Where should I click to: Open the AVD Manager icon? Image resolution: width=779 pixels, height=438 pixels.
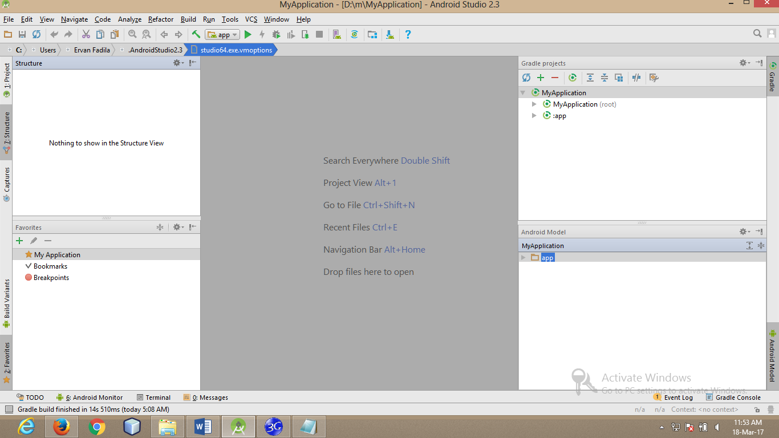(337, 34)
